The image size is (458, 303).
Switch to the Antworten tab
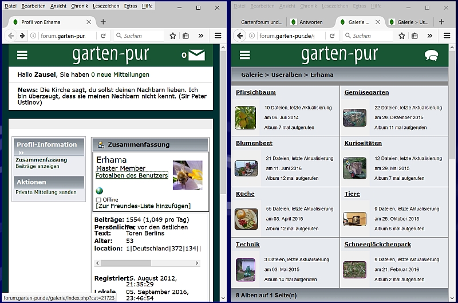310,22
